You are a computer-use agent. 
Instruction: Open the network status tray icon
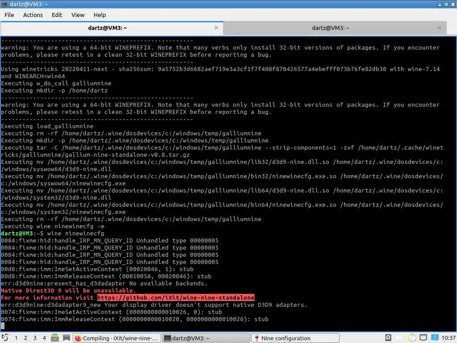tap(423, 338)
